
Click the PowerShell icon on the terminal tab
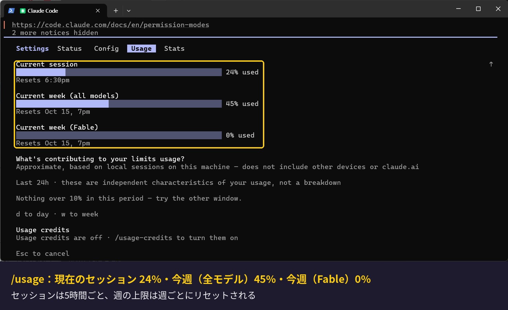coord(11,11)
